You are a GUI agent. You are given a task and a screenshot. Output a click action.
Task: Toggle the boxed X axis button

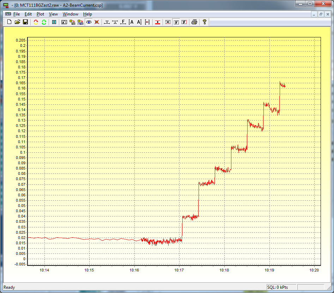(x=168, y=22)
